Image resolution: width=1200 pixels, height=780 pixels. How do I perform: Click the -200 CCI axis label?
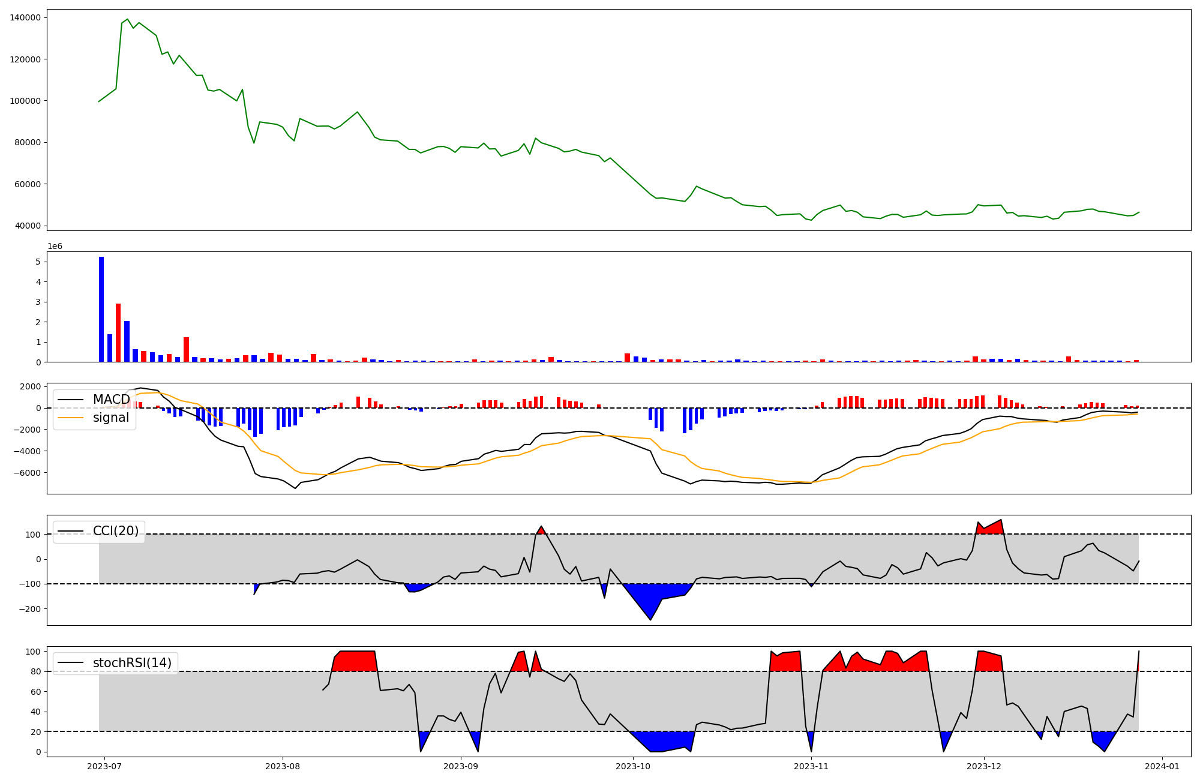[x=29, y=609]
